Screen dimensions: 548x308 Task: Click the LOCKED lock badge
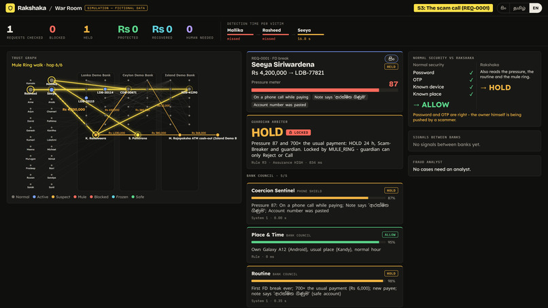pos(298,133)
